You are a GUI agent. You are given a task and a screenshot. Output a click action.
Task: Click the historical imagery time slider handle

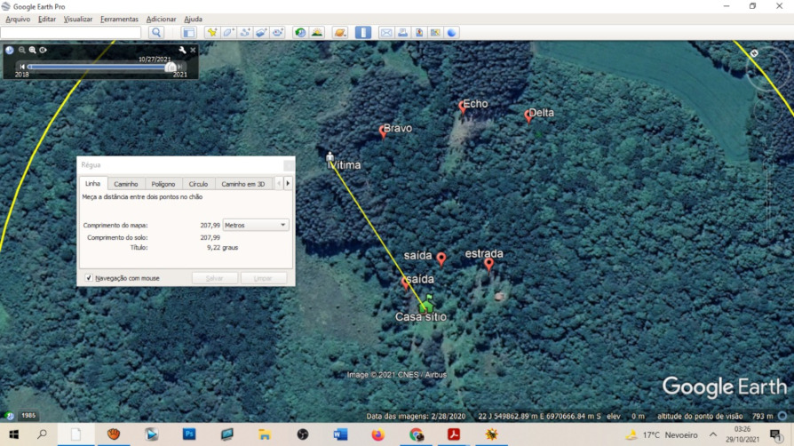[x=171, y=67]
